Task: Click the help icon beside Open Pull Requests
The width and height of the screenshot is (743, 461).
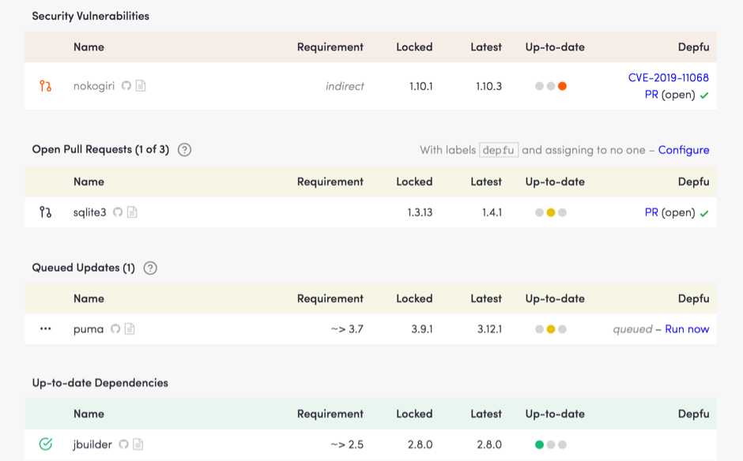Action: click(x=184, y=150)
